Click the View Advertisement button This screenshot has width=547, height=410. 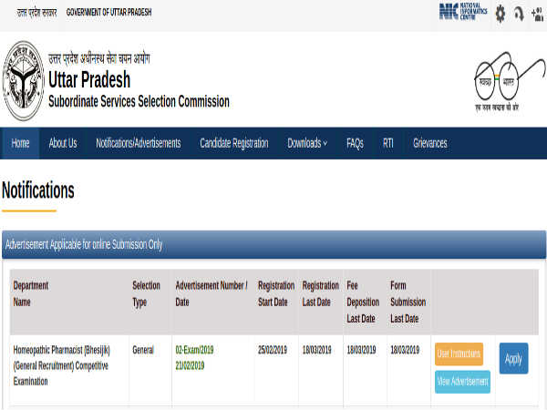tap(462, 381)
